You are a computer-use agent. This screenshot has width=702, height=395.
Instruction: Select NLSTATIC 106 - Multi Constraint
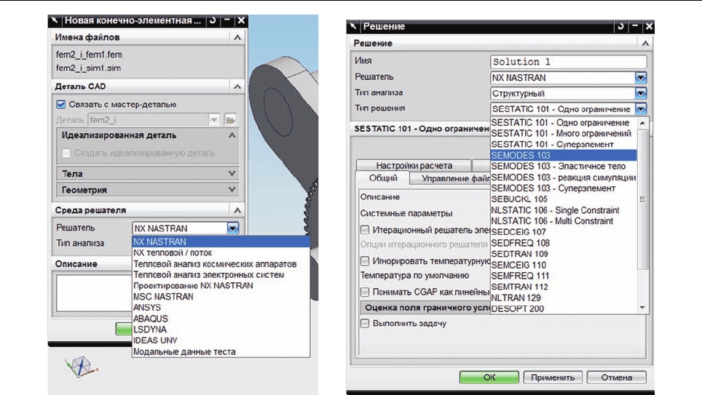click(x=564, y=221)
